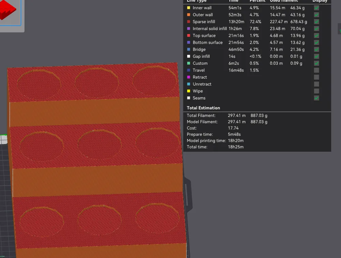
Task: Enable Wipe display checkbox
Action: point(316,91)
